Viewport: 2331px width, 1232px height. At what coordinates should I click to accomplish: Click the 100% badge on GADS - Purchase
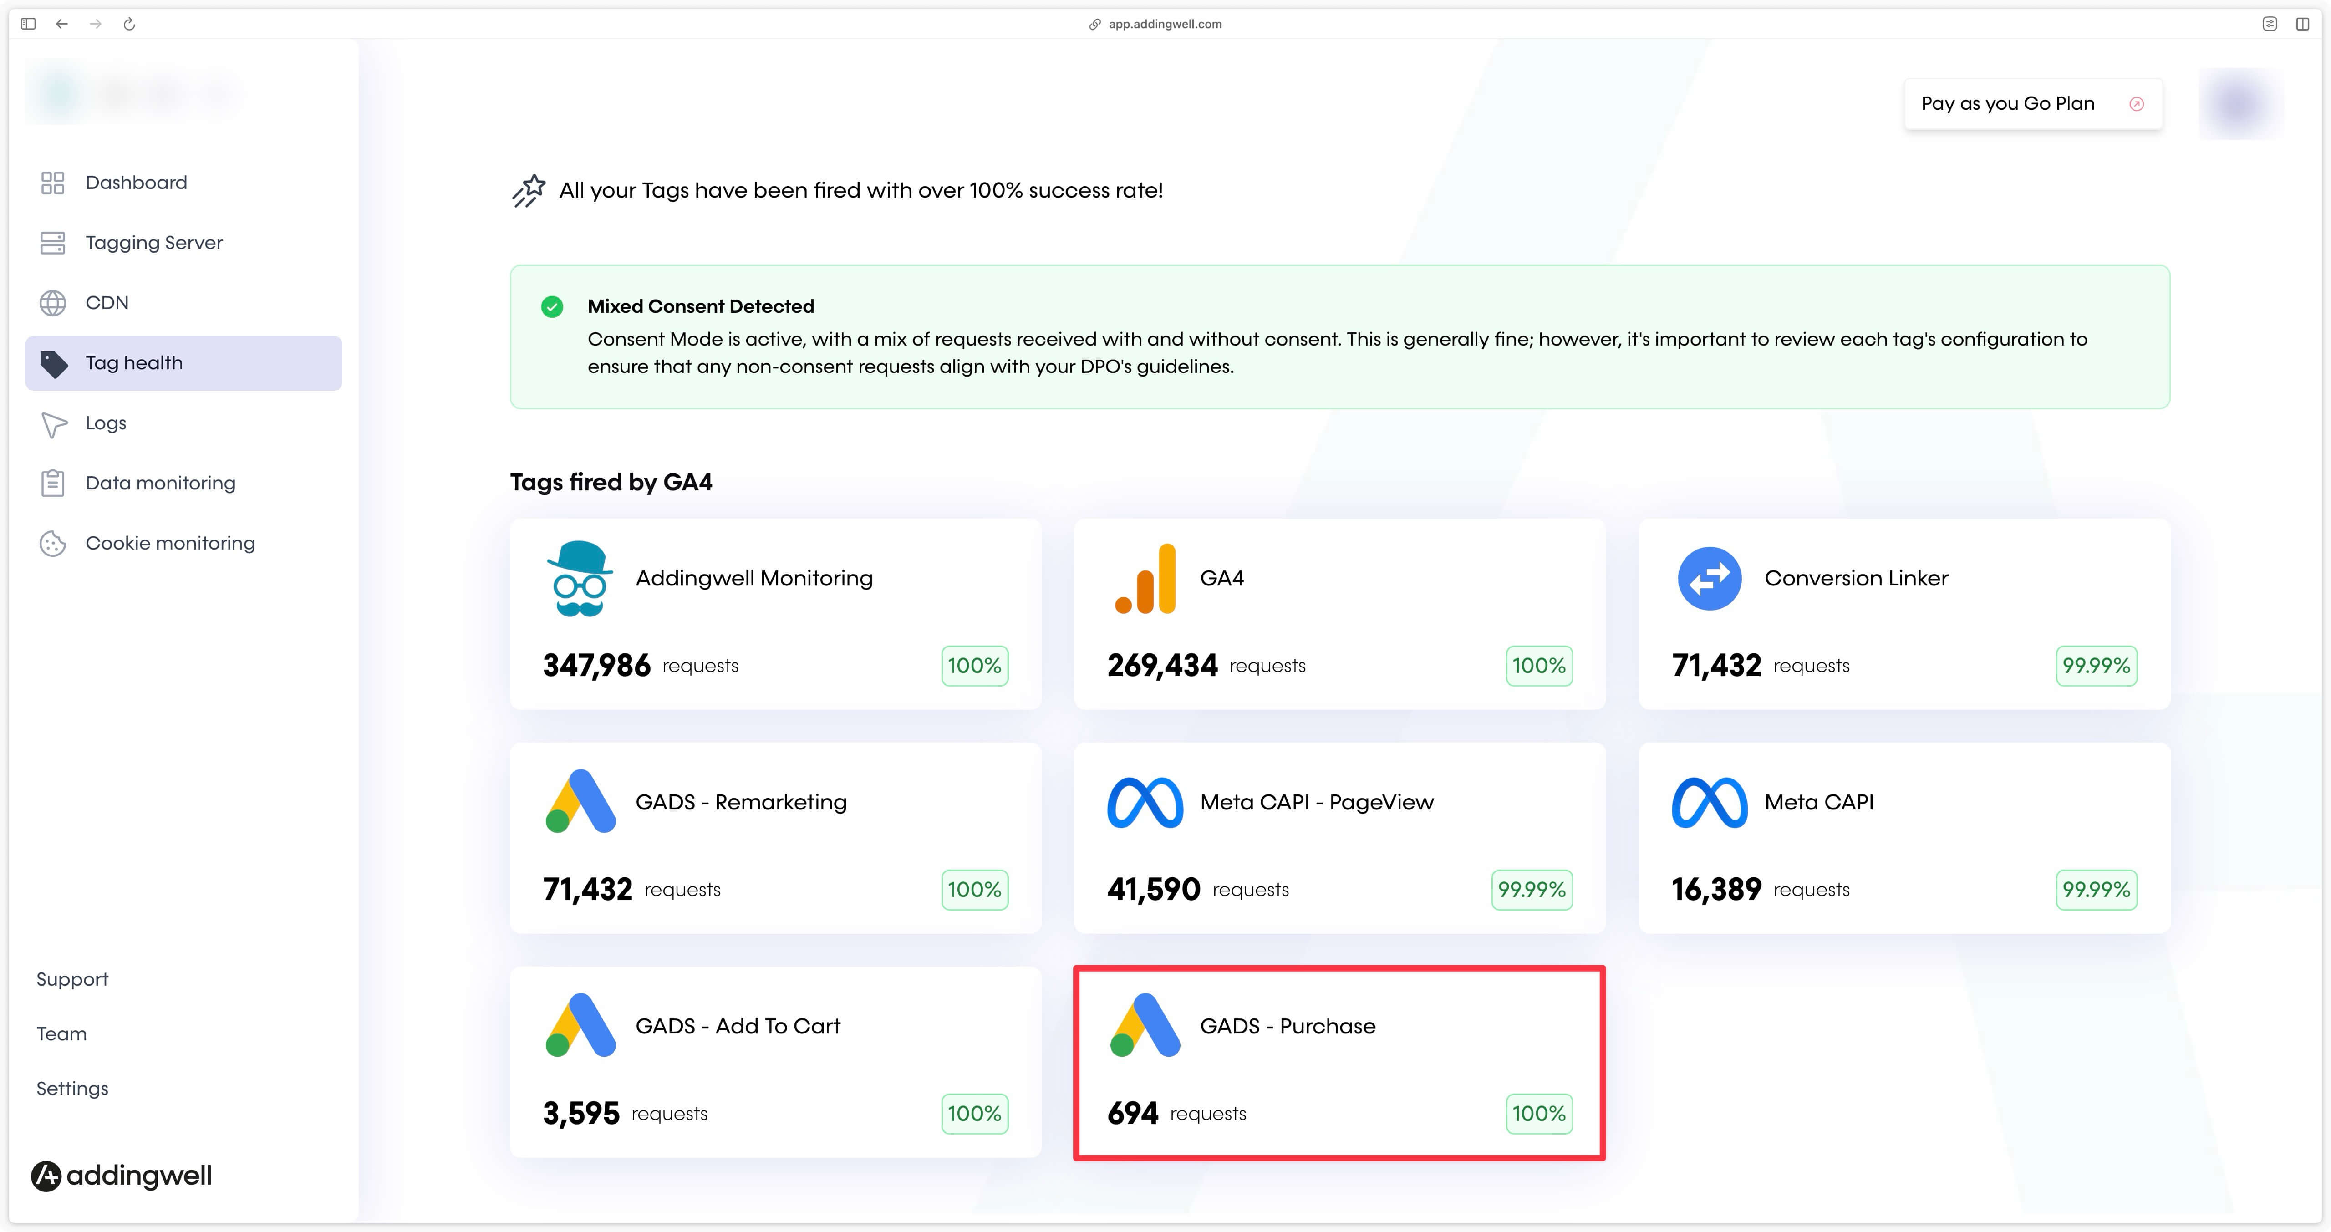(1539, 1114)
